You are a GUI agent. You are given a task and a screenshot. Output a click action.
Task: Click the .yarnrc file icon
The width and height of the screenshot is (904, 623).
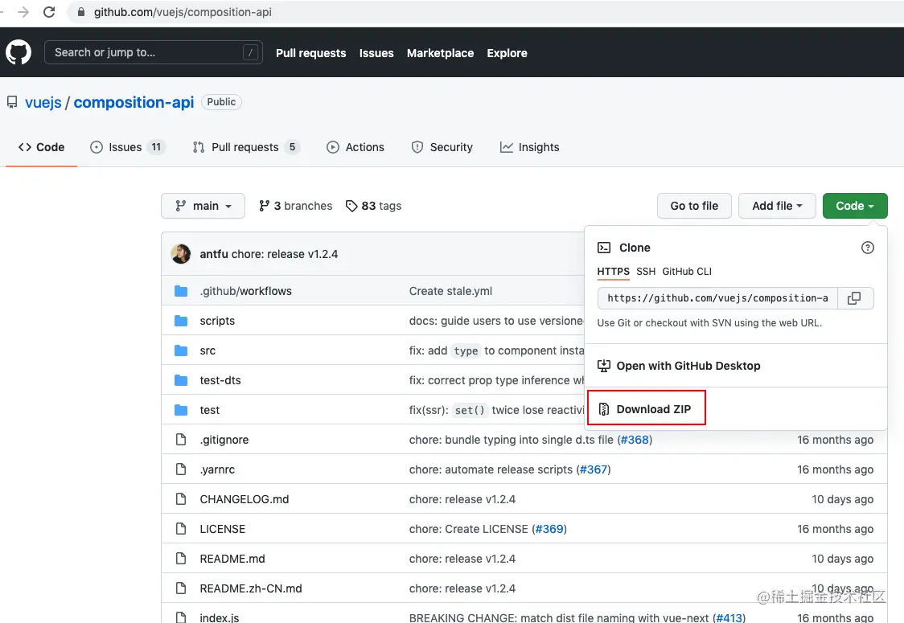click(x=181, y=469)
